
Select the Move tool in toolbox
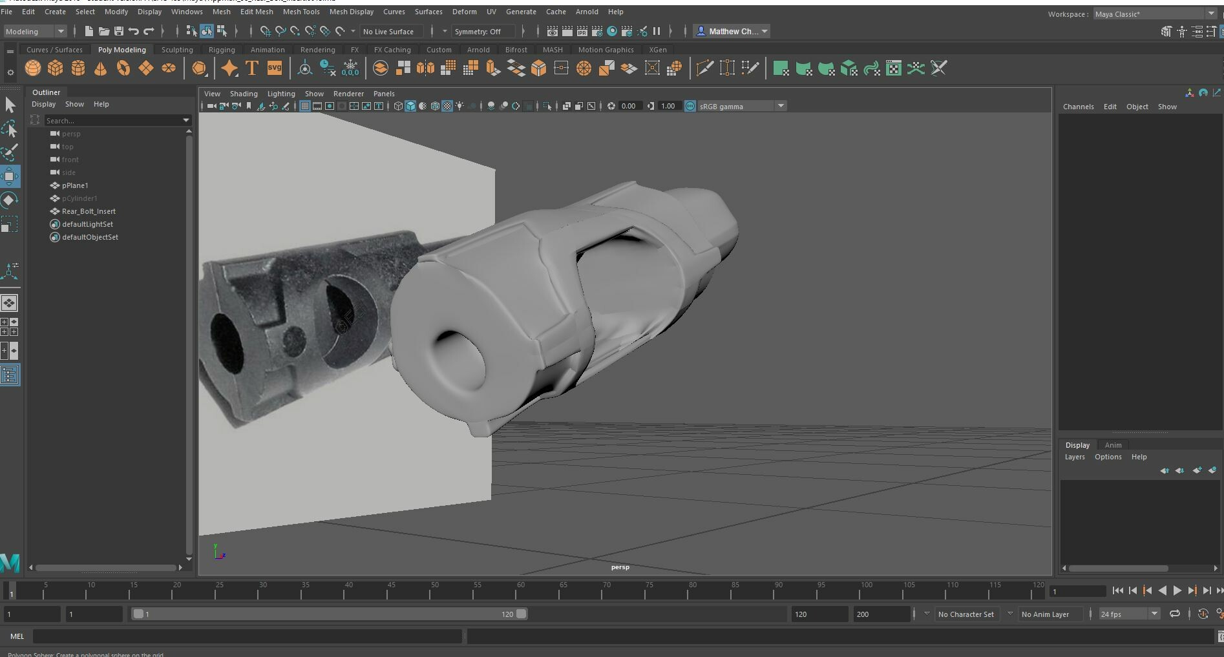pyautogui.click(x=10, y=176)
